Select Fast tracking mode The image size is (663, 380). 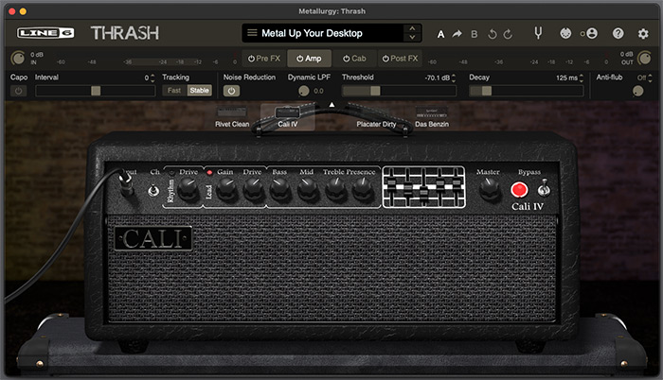click(x=173, y=91)
